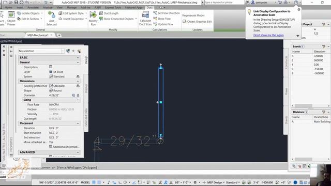This screenshot has width=331, height=186.
Task: Toggle ortho mode in status bar
Action: [120, 182]
